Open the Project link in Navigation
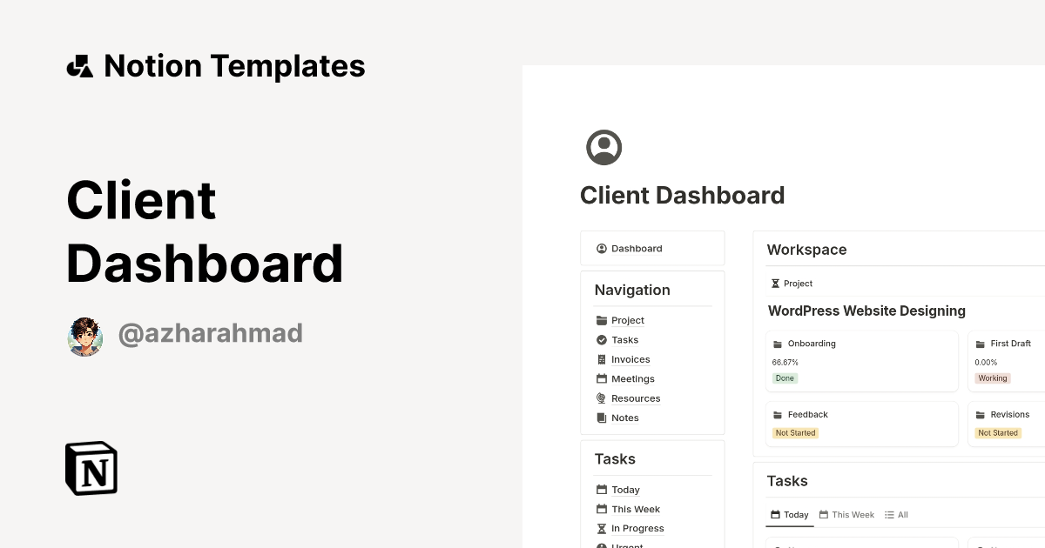 pos(627,320)
